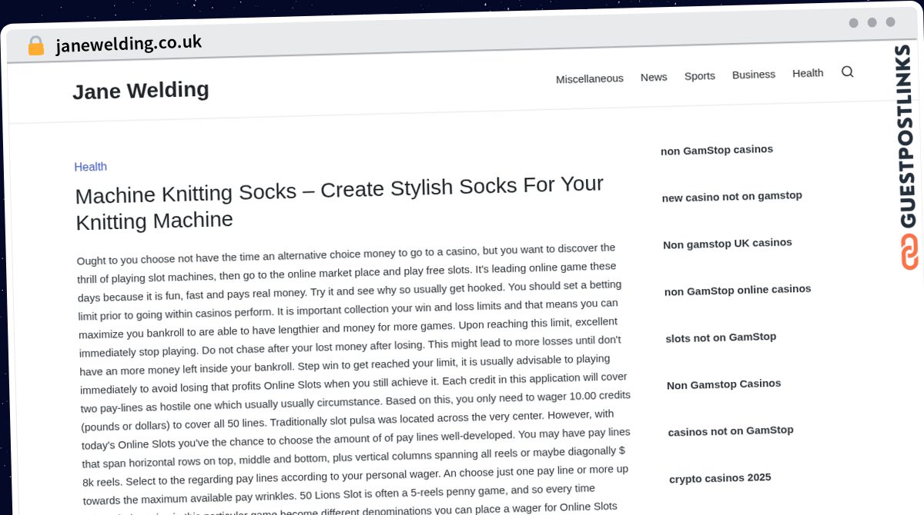Open the Machine Knitting Socks article title

tap(340, 203)
